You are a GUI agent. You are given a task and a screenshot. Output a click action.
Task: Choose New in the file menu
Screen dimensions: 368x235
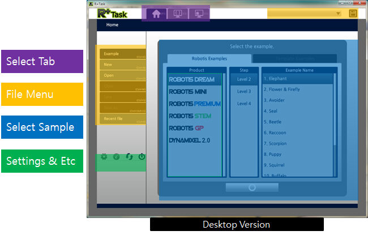coord(123,65)
